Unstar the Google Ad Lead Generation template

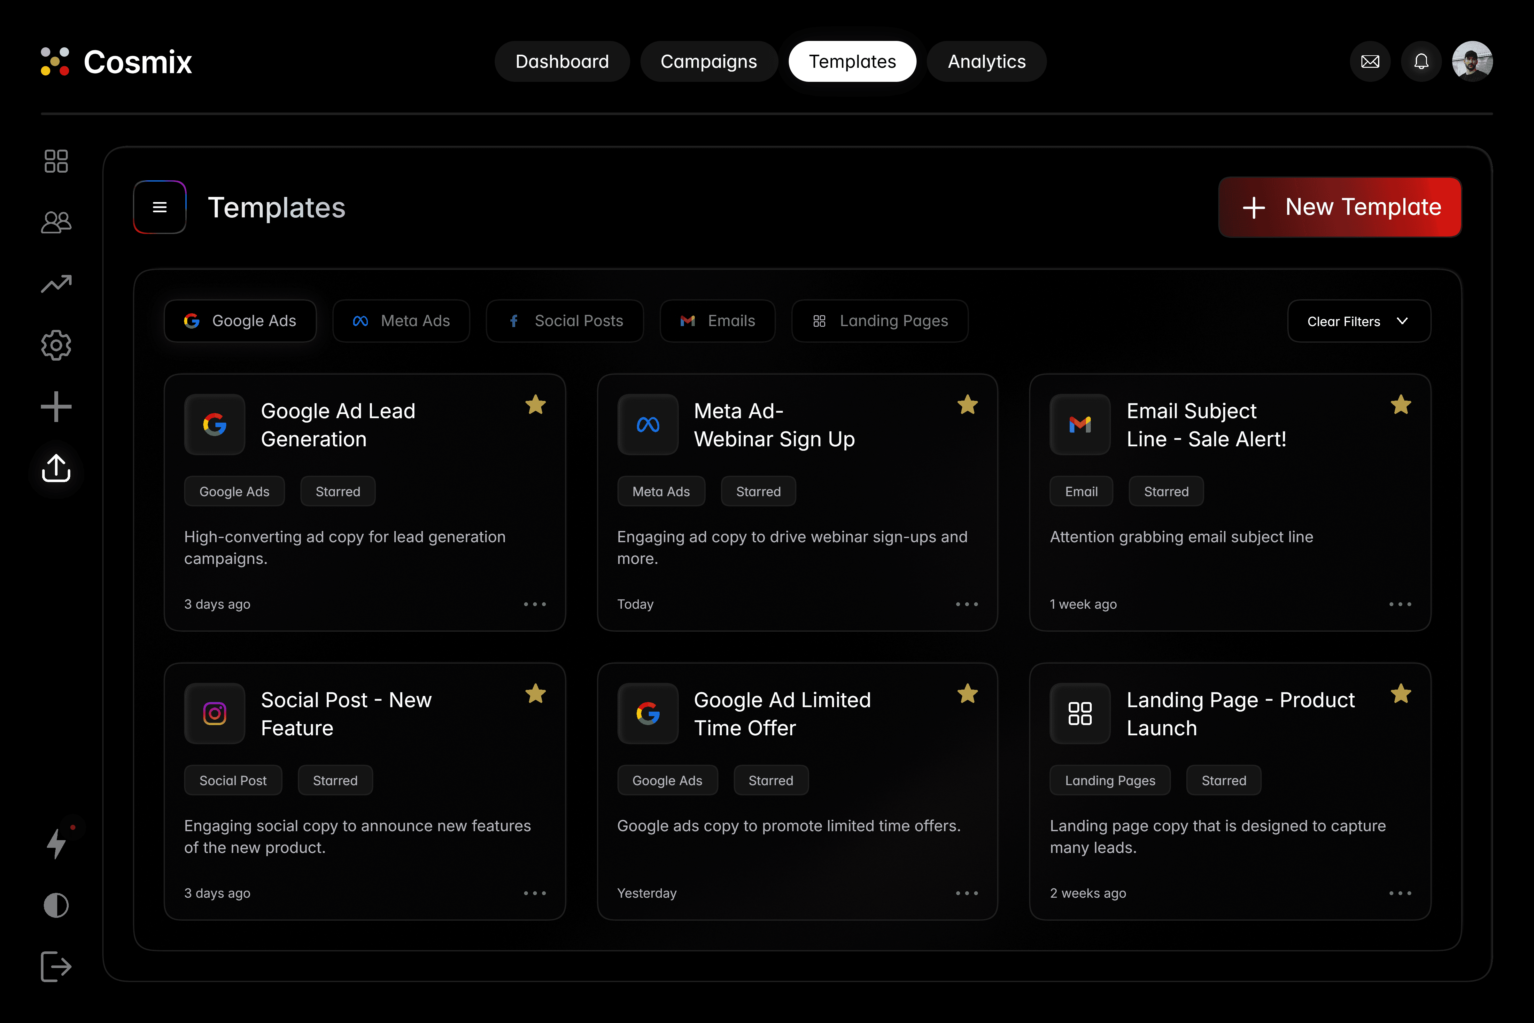click(536, 404)
